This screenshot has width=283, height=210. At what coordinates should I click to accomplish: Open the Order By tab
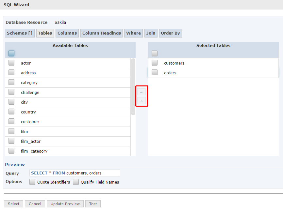click(170, 33)
